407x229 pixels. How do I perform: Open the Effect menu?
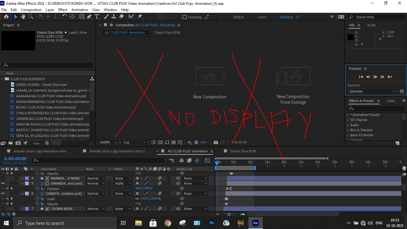[63, 10]
